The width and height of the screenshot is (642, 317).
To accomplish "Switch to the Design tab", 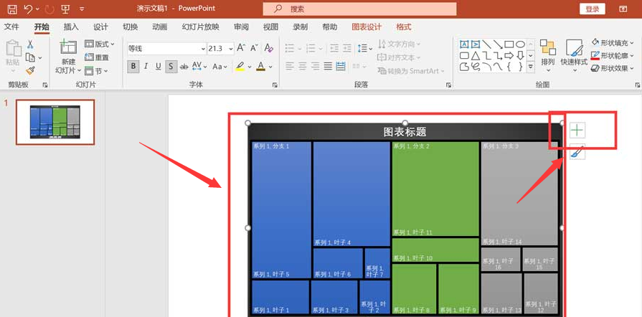I will (100, 27).
